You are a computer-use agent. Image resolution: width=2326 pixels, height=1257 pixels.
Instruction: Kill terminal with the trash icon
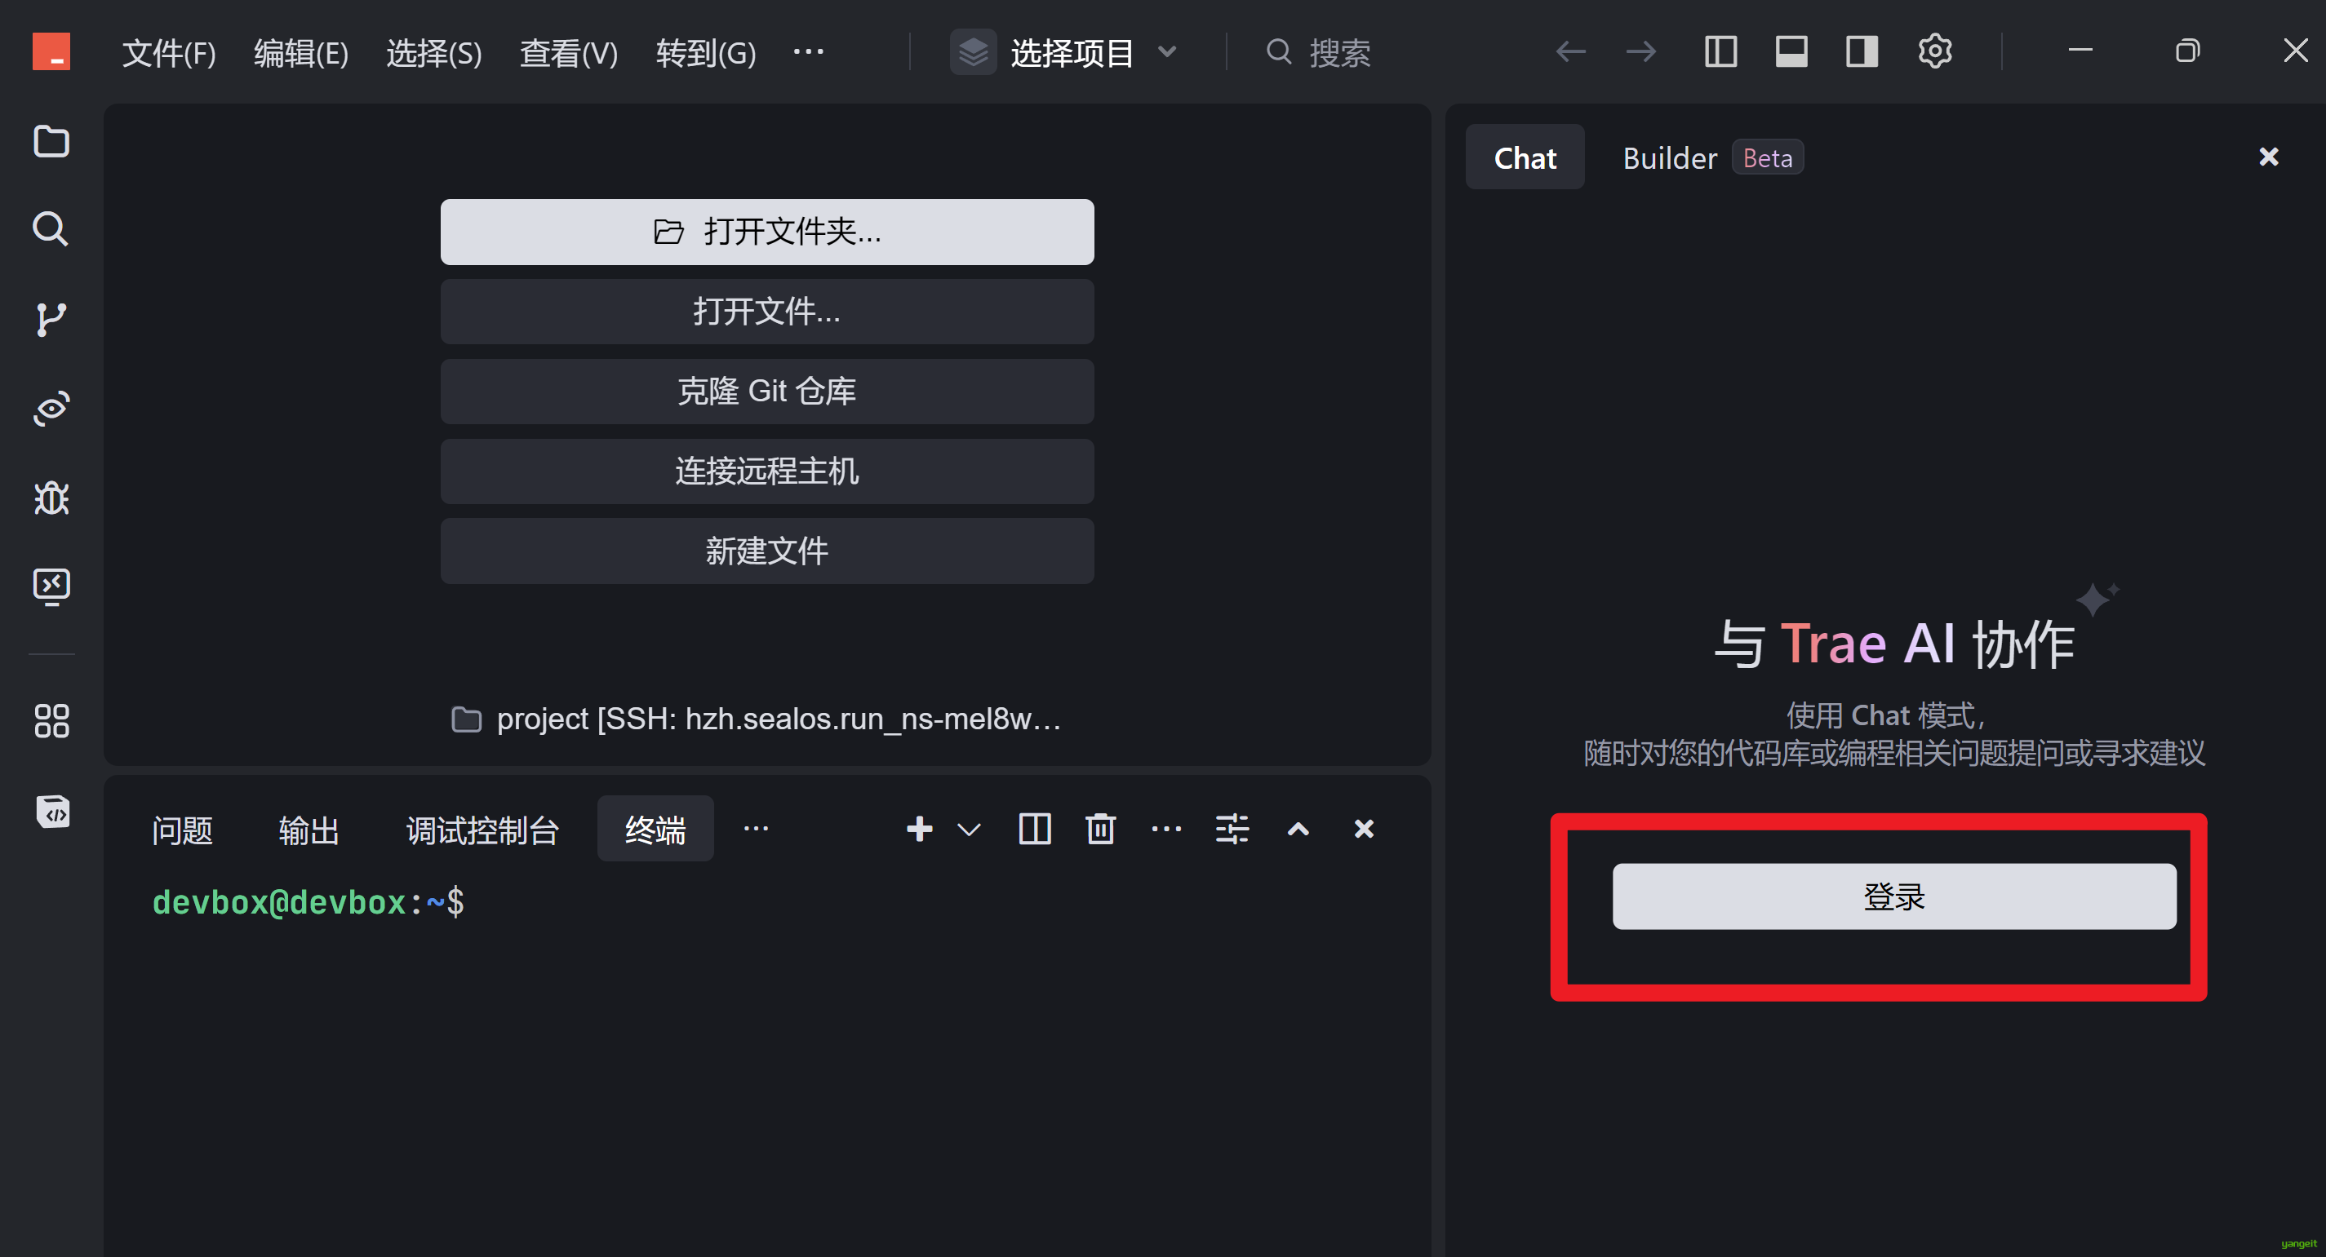point(1100,829)
